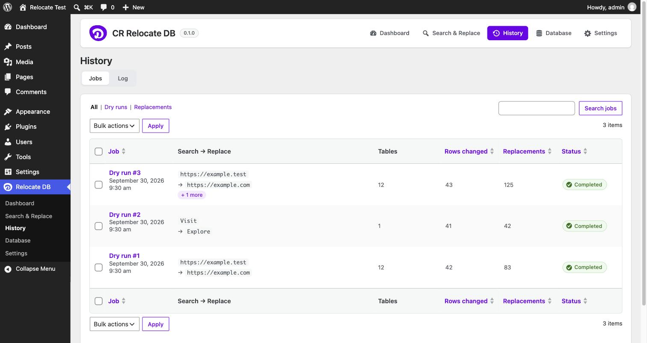Open the bottom Bulk actions dropdown
Screen dimensions: 647x343
coord(115,324)
